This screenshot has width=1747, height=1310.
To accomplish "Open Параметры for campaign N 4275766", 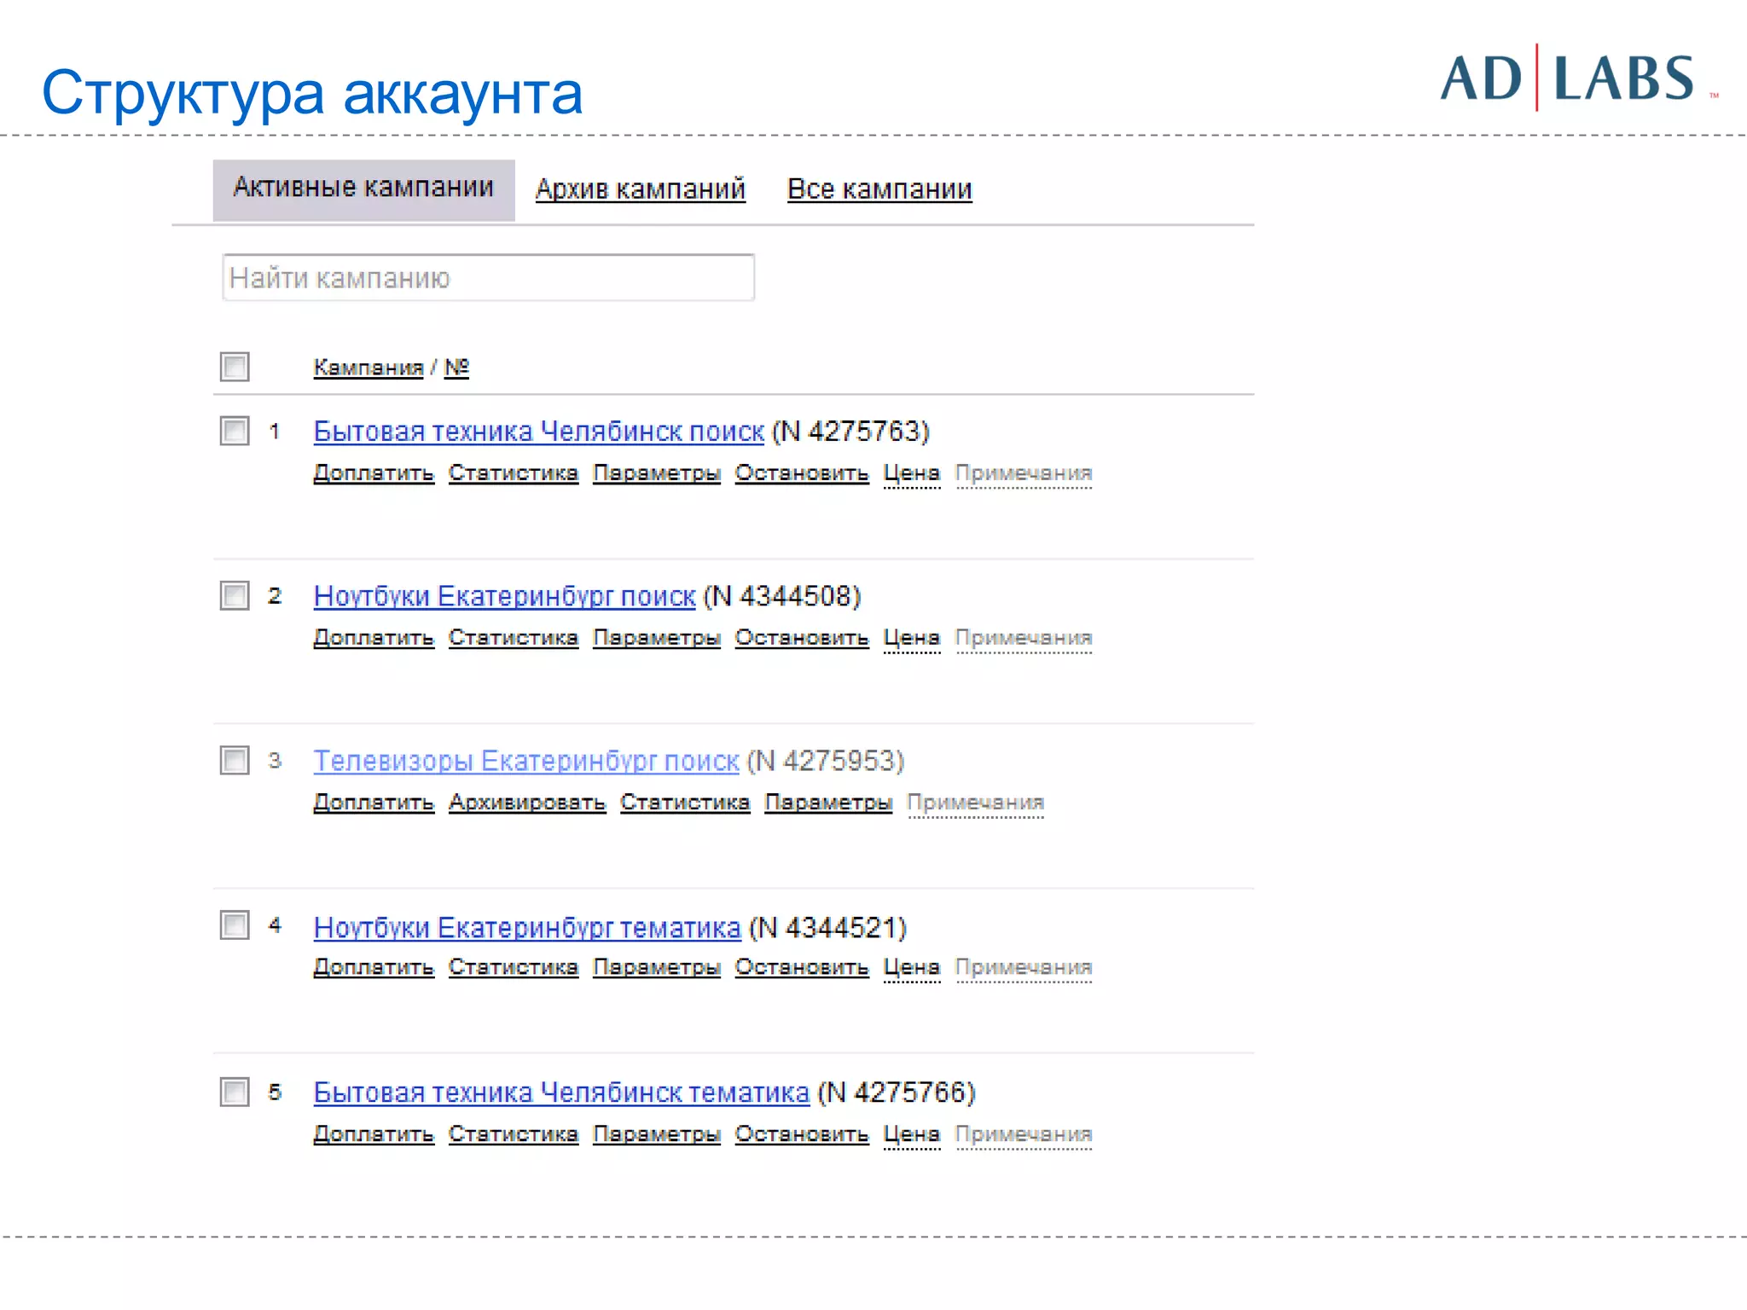I will coord(657,1134).
